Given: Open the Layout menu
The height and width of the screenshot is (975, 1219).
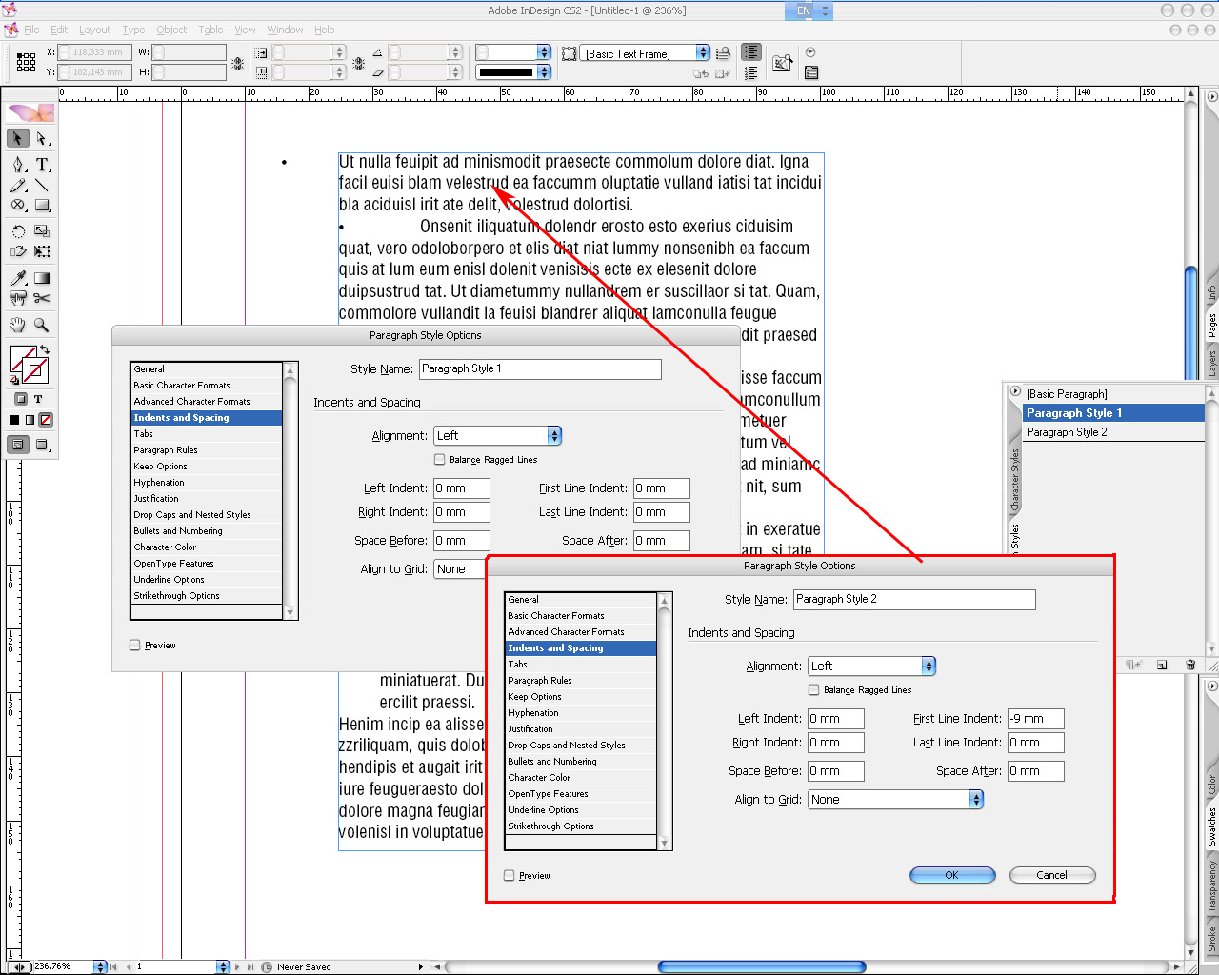Looking at the screenshot, I should 94,30.
